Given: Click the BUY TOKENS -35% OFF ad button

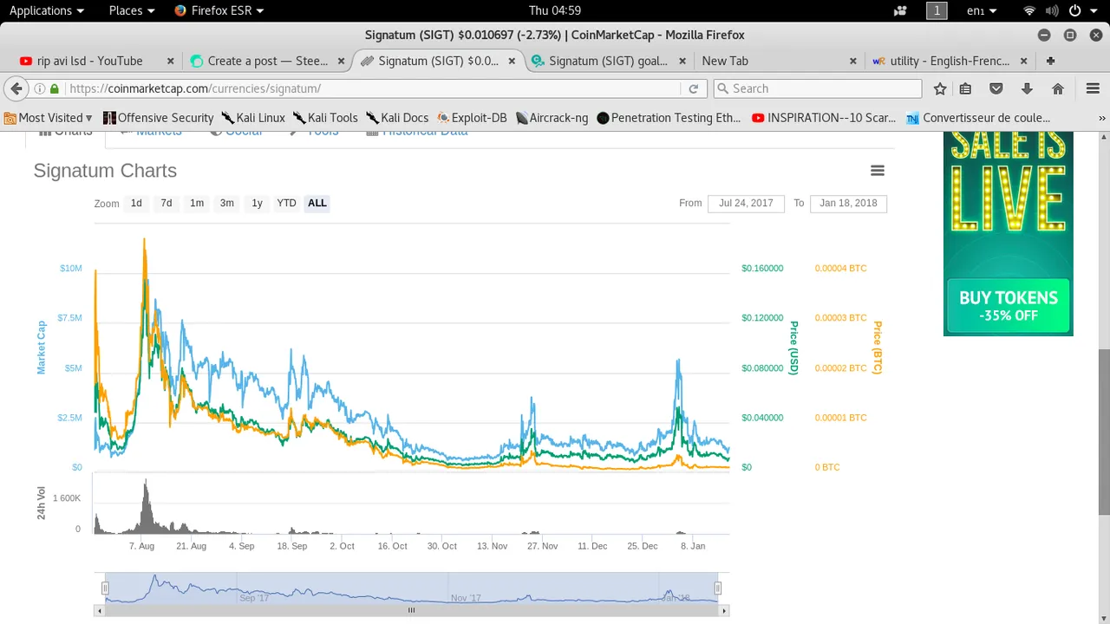Looking at the screenshot, I should pos(1009,306).
